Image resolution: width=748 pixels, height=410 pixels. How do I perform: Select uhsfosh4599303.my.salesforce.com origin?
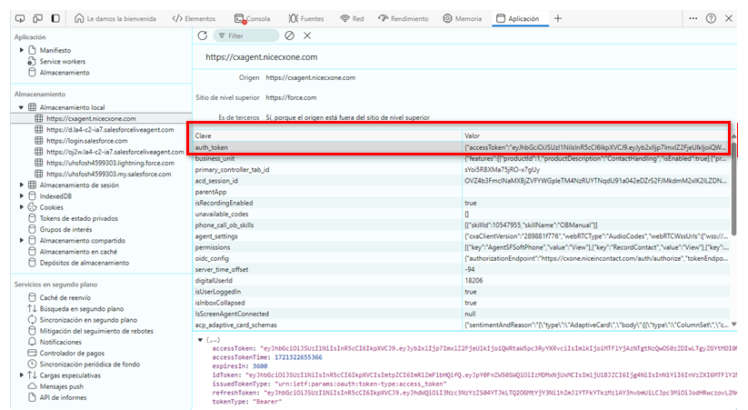(109, 175)
